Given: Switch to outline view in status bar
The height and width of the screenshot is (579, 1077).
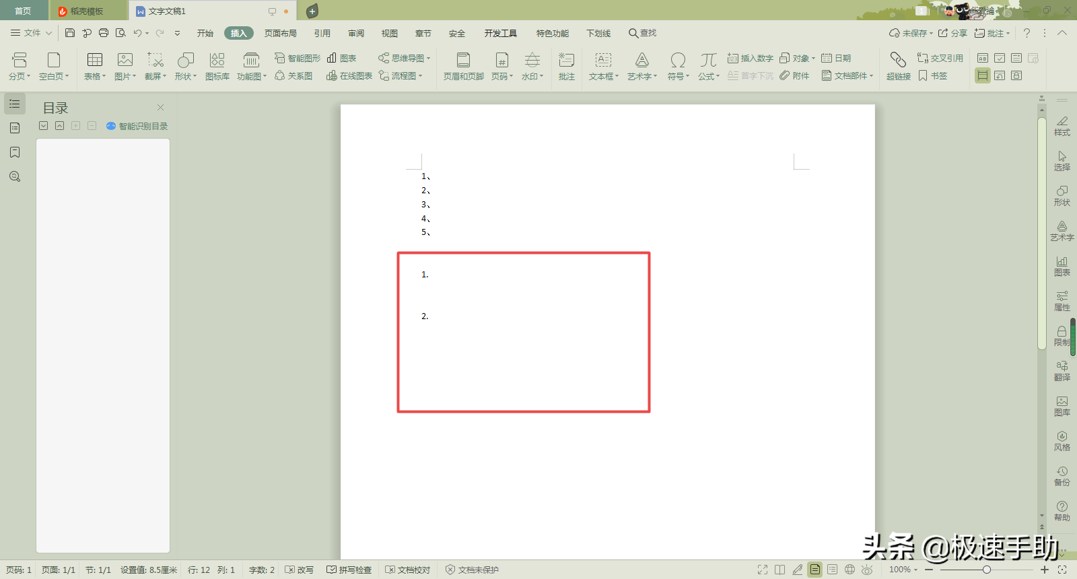Looking at the screenshot, I should tap(833, 570).
